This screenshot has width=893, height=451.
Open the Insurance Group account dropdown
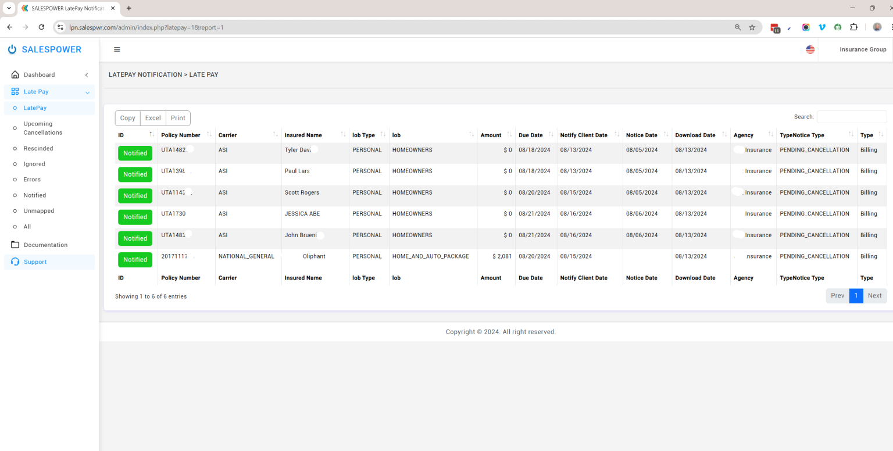pos(863,49)
